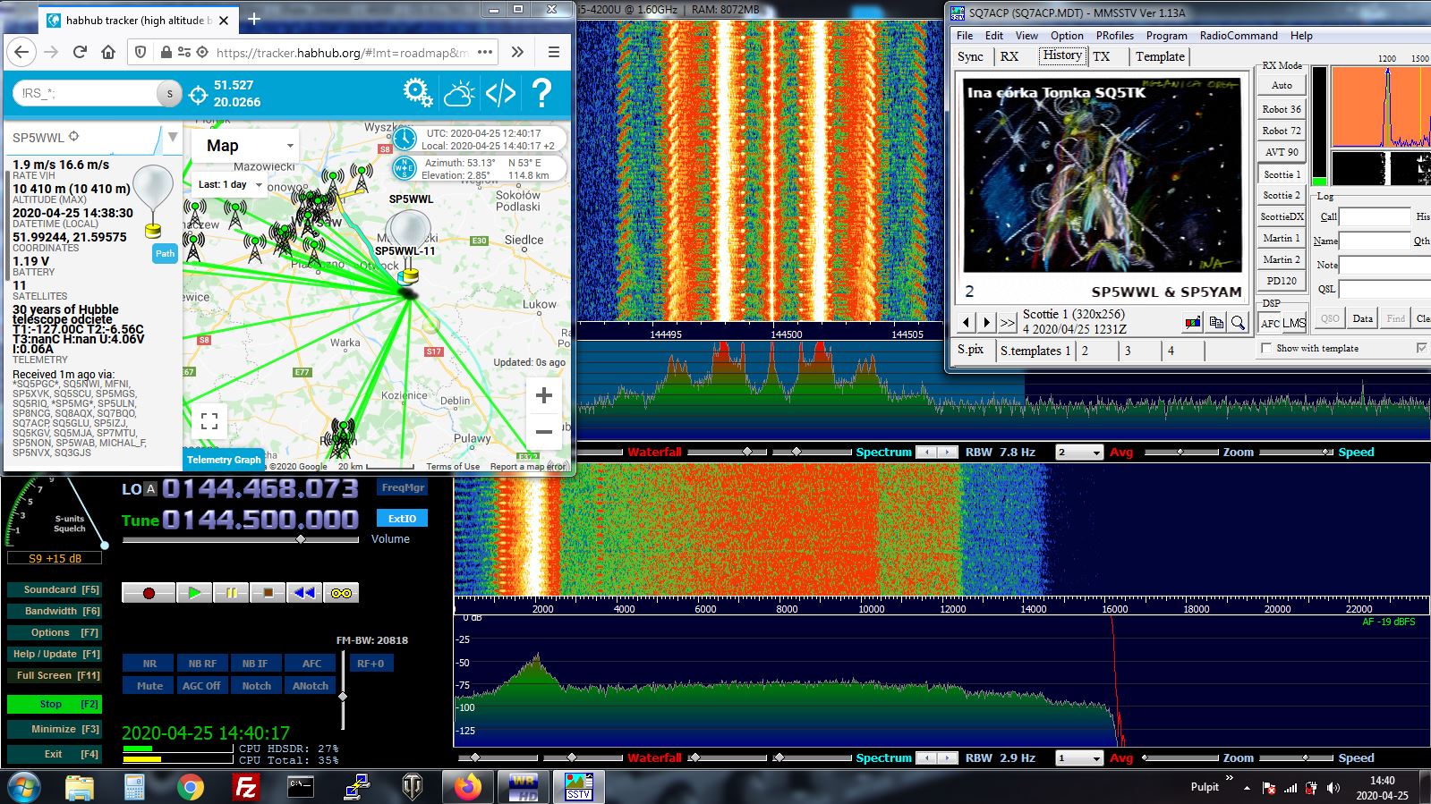Image resolution: width=1431 pixels, height=804 pixels.
Task: Open FileZilla from the taskbar
Action: click(245, 787)
